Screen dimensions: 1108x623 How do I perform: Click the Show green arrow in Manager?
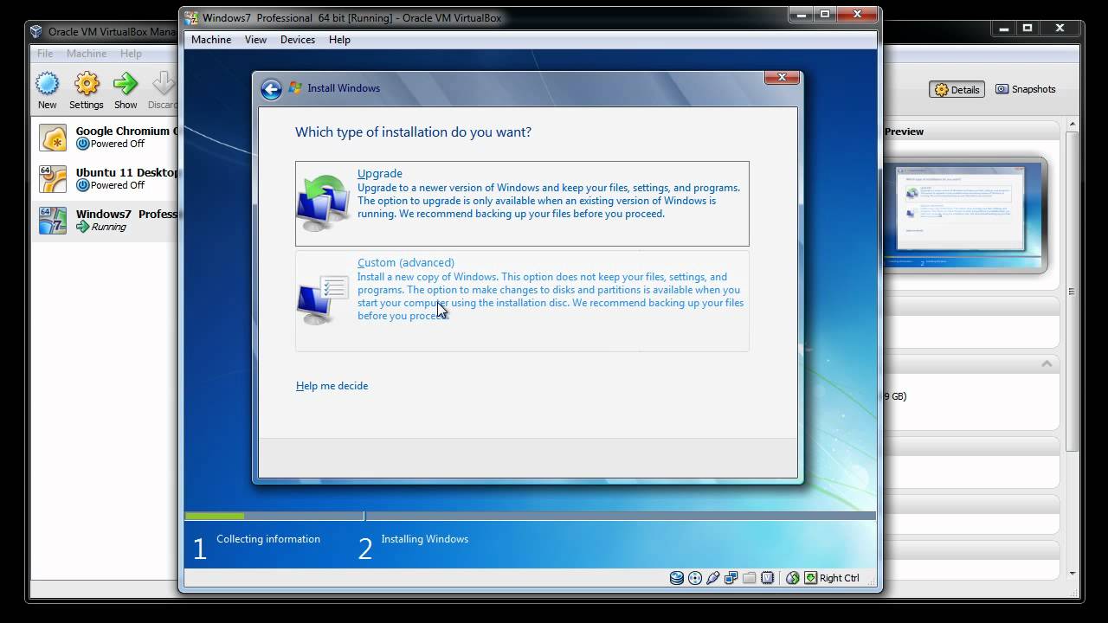coord(126,84)
